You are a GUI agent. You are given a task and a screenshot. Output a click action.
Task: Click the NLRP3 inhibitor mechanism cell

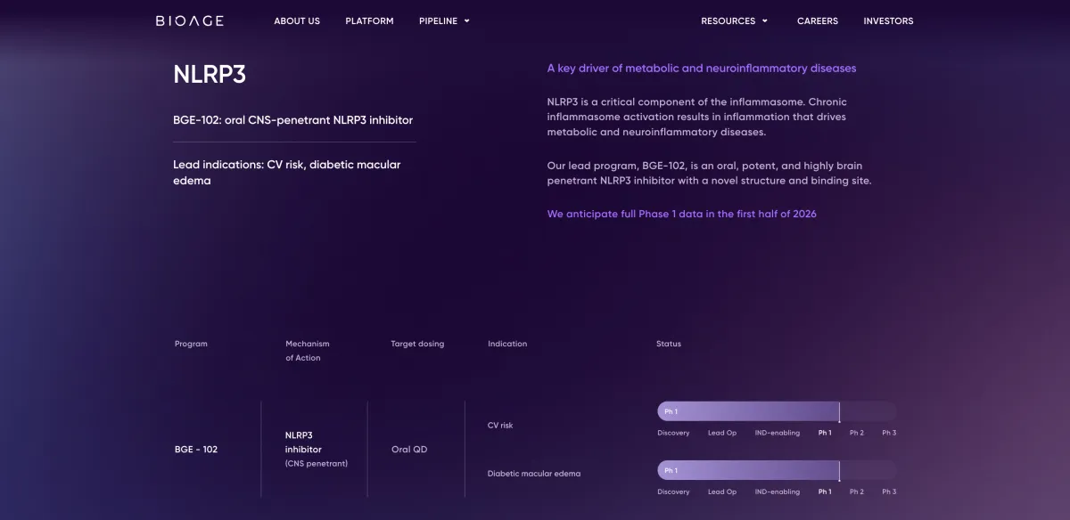304,443
